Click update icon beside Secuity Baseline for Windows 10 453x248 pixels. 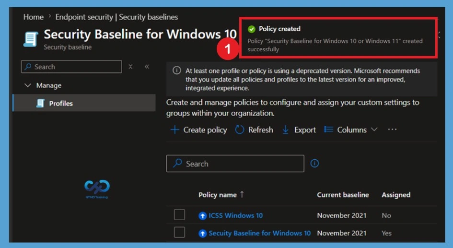(202, 233)
